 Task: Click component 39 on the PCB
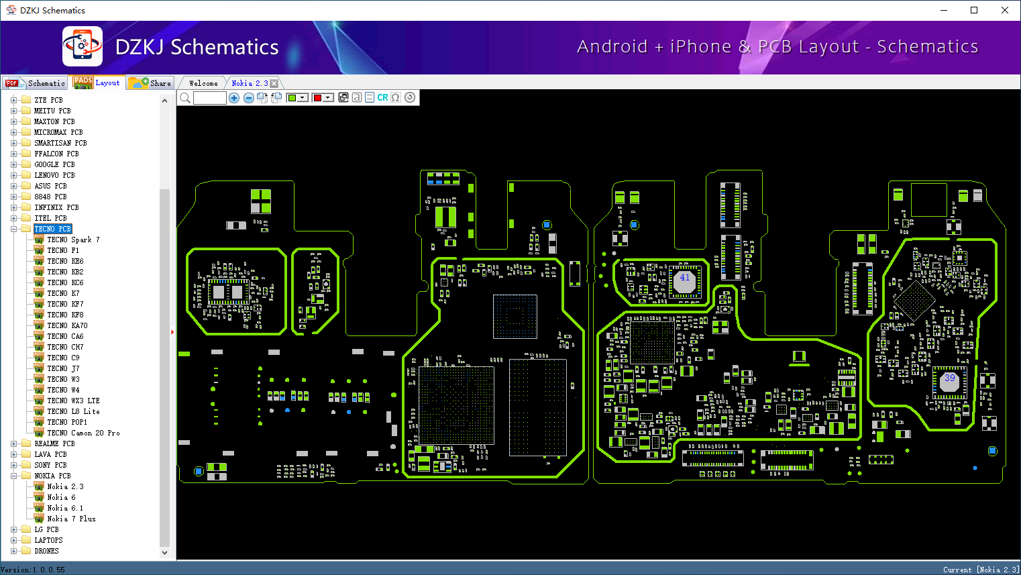(x=950, y=381)
